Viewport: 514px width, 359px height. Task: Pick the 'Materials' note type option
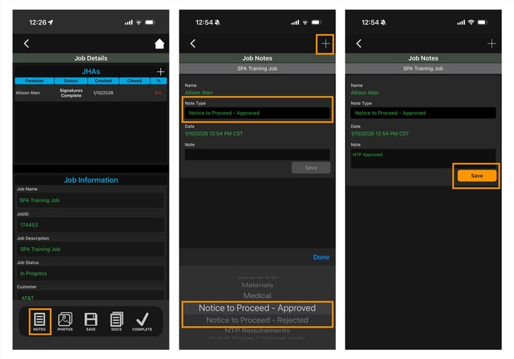(256, 285)
